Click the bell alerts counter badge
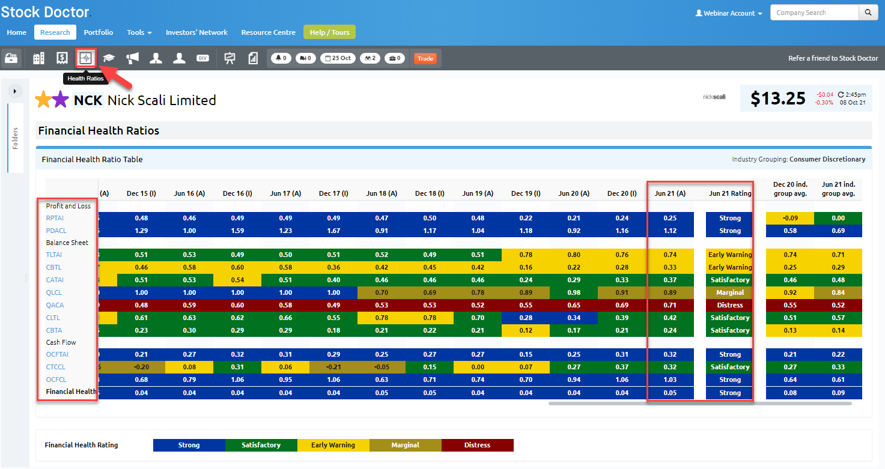 pyautogui.click(x=281, y=58)
